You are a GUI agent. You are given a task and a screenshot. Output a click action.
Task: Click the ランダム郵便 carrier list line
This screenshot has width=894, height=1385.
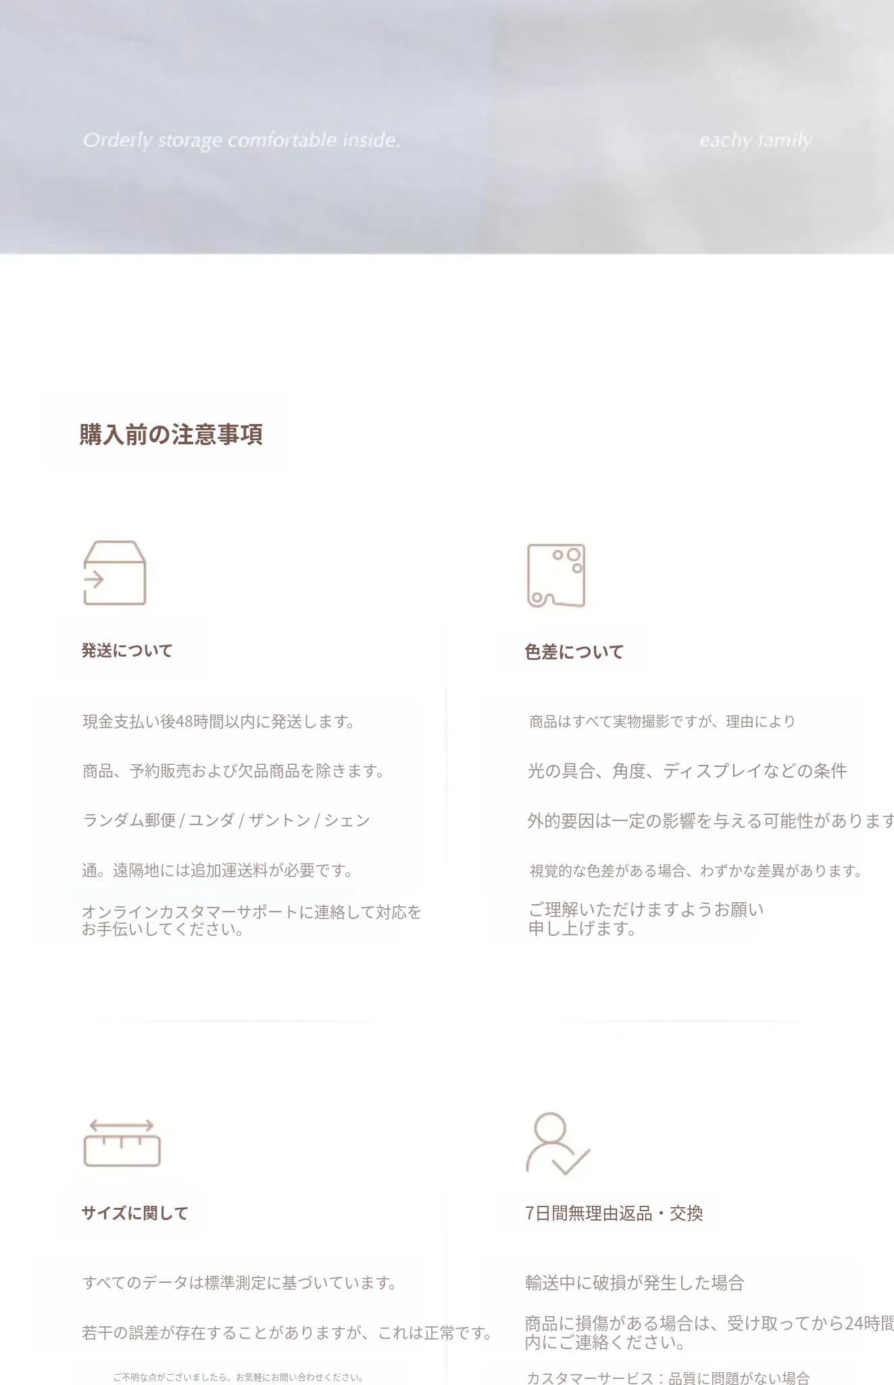coord(226,820)
